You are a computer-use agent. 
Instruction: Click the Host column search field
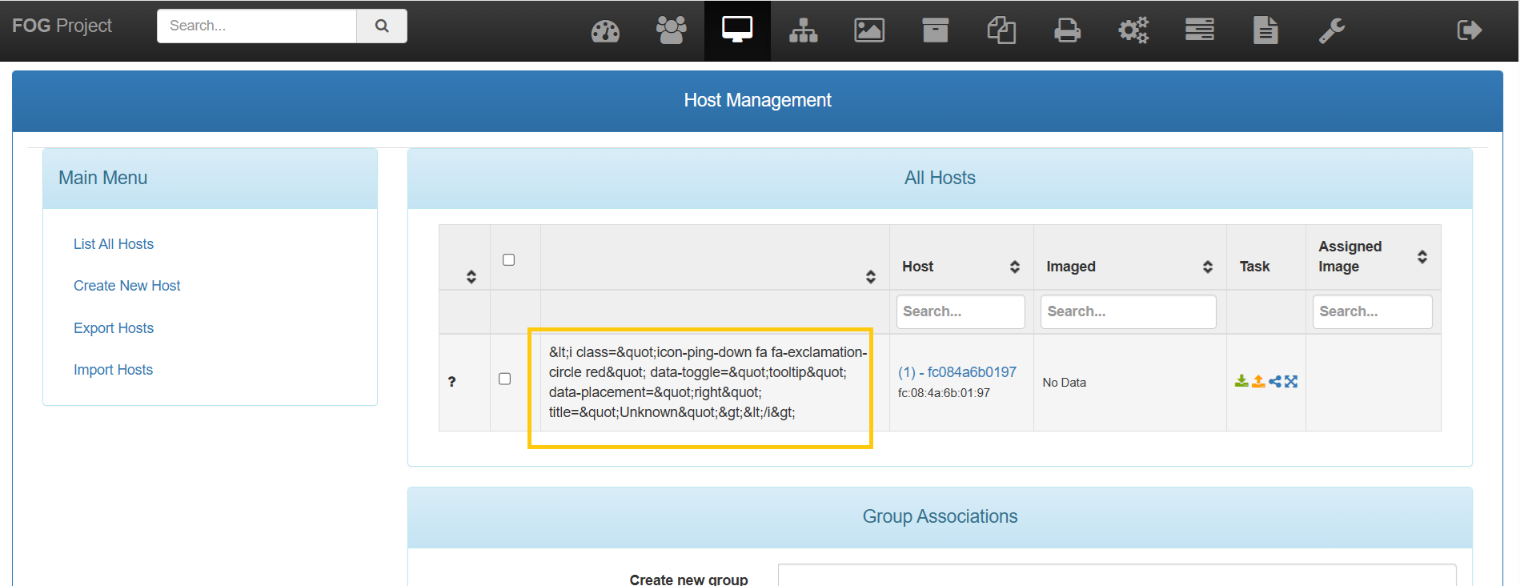(961, 311)
